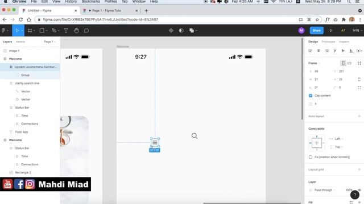
Task: Toggle independent corners icon
Action: [359, 87]
